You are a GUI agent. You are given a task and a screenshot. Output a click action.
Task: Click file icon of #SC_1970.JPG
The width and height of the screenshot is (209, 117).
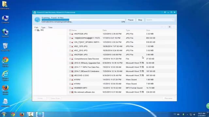point(72,46)
